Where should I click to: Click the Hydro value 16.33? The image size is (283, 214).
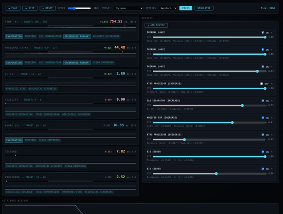click(118, 125)
